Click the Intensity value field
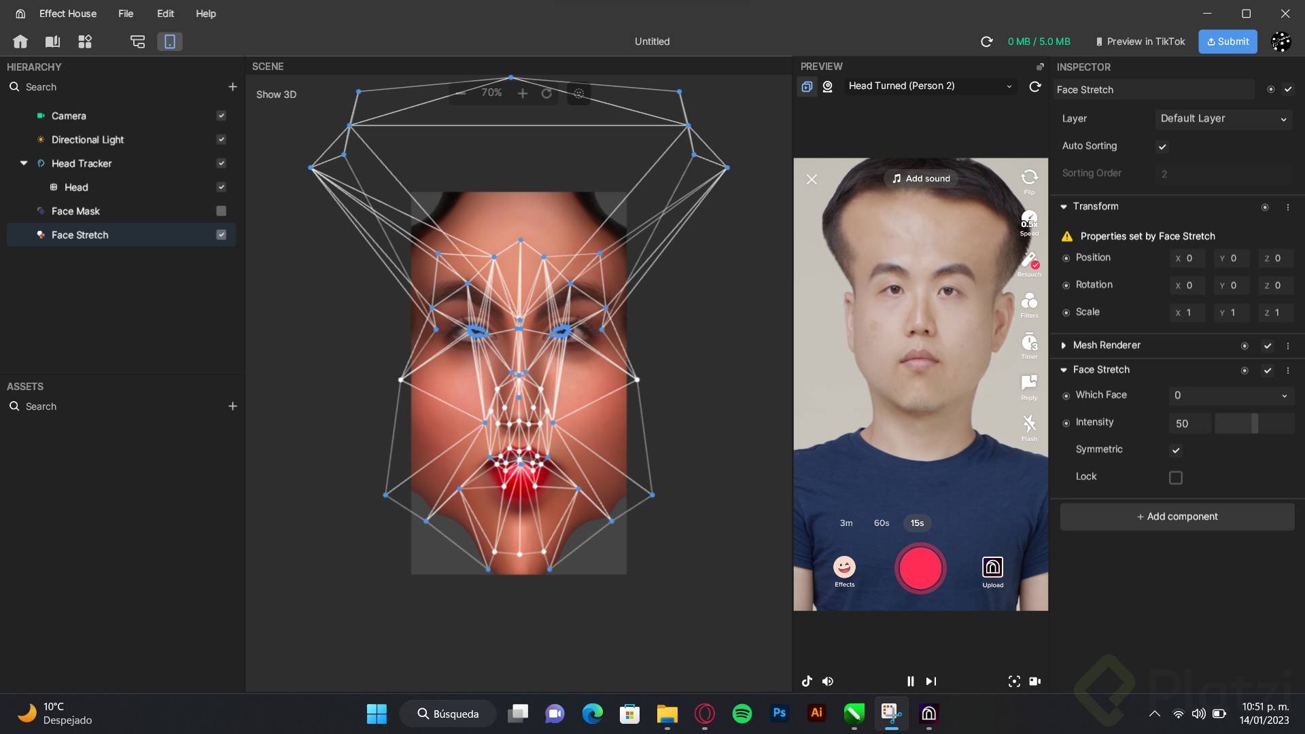 (x=1189, y=423)
